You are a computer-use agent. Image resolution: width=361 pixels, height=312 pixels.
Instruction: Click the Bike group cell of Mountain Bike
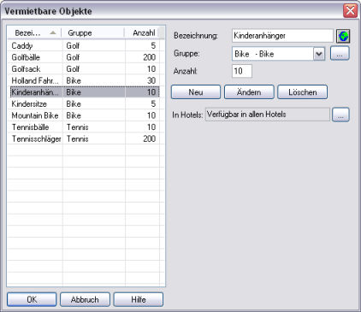point(74,115)
